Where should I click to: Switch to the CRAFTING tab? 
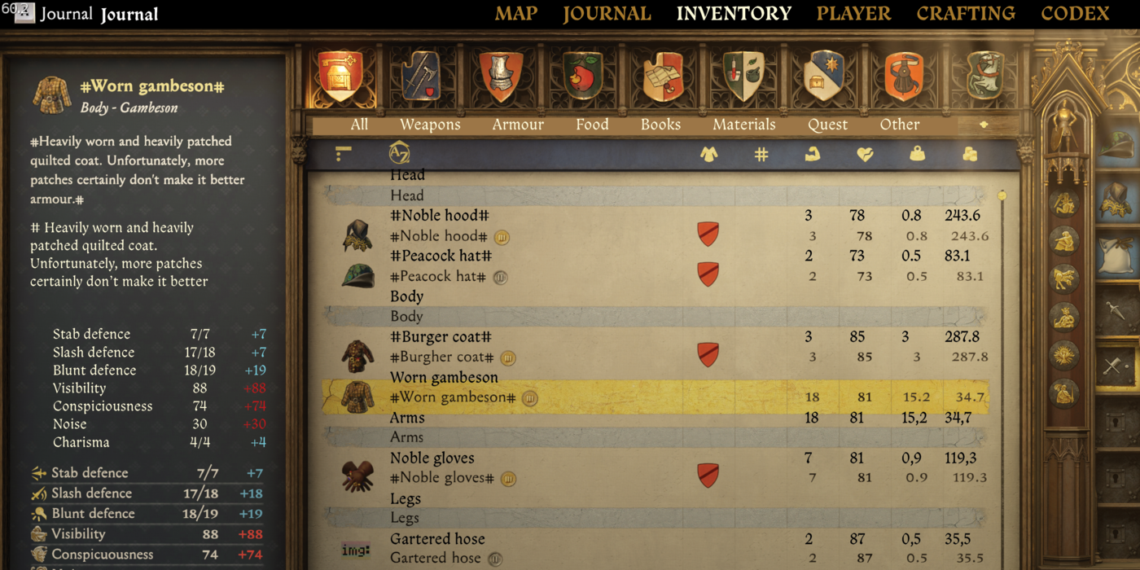point(966,14)
